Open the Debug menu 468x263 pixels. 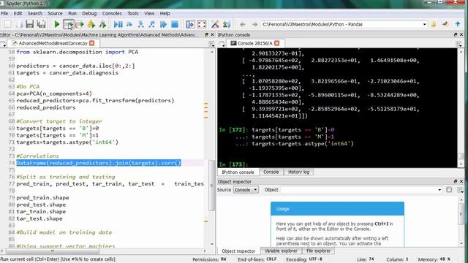(89, 13)
